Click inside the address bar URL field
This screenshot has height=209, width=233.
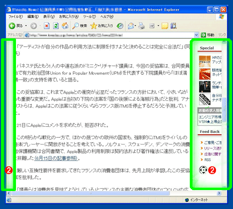pyautogui.click(x=109, y=35)
